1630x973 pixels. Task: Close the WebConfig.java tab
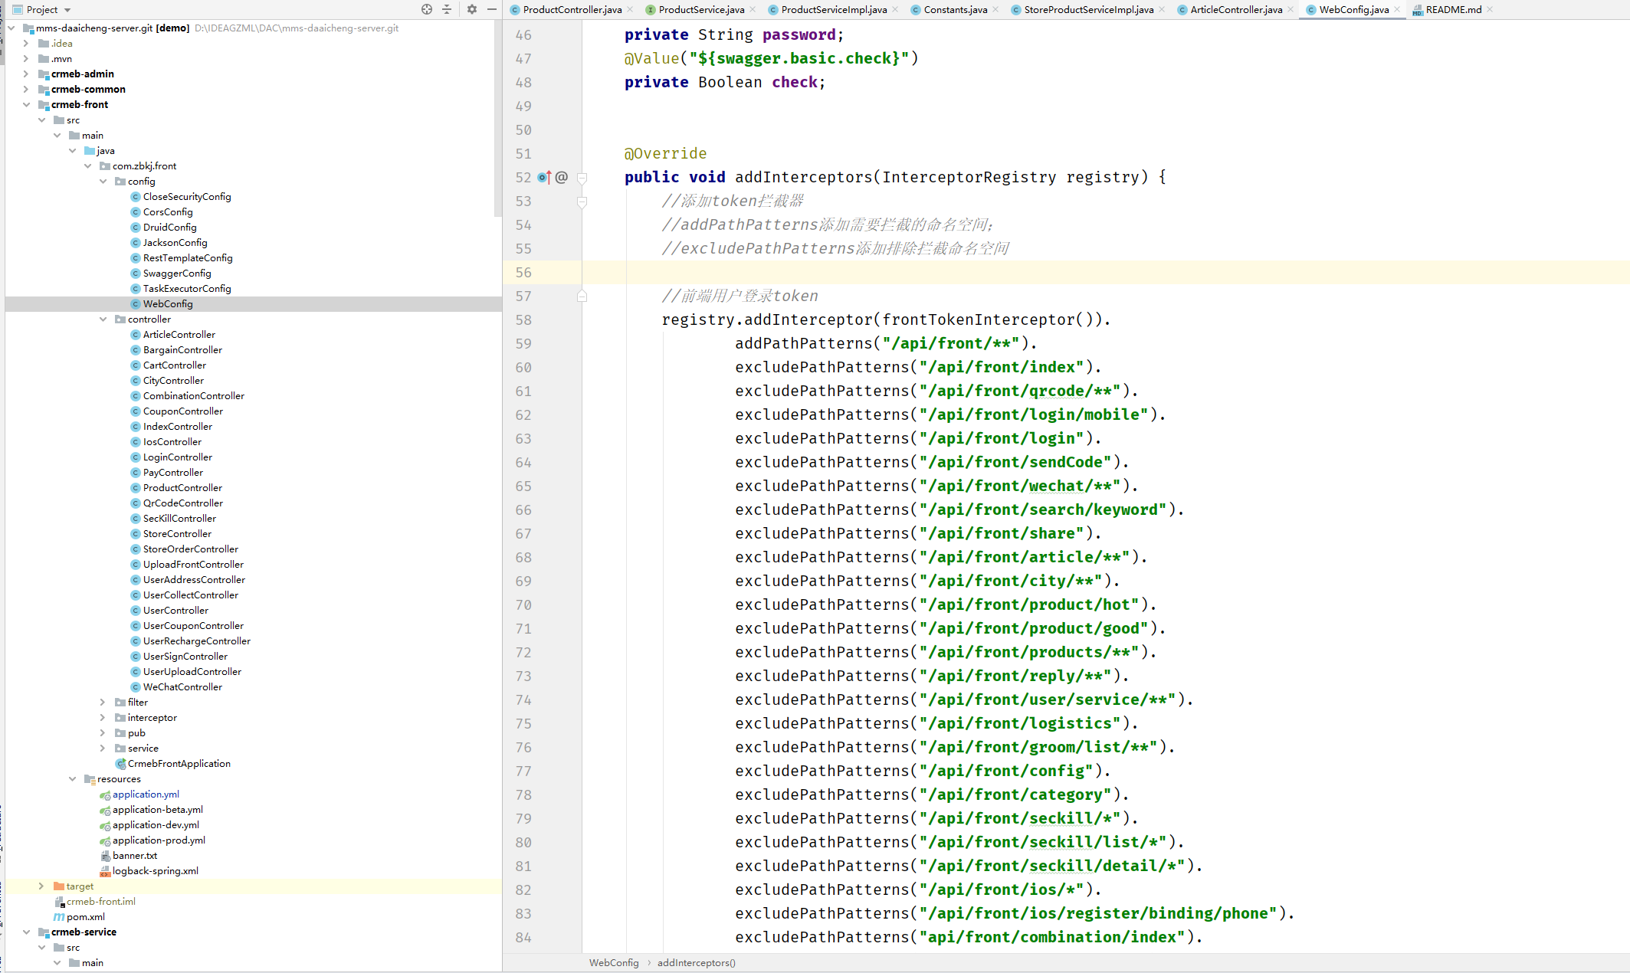[x=1397, y=9]
